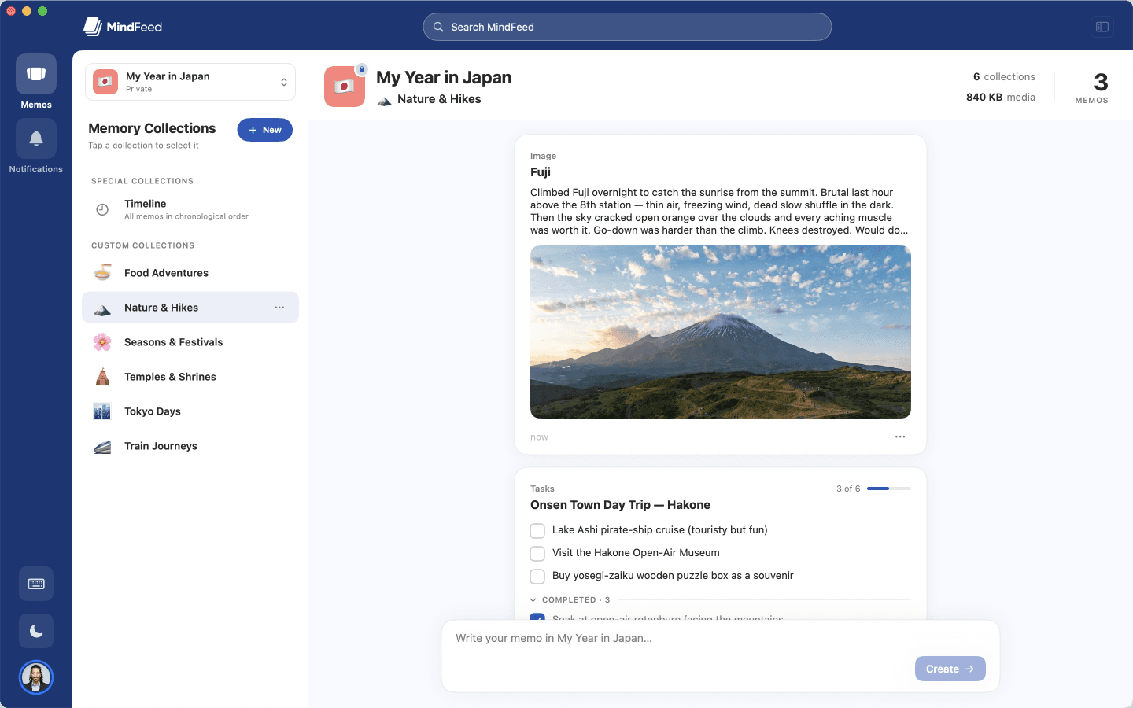Open the more options for Nature & Hikes

(x=279, y=308)
